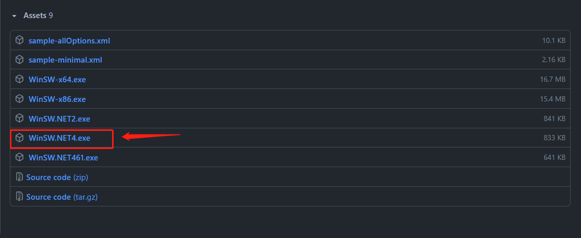Click the WinSW.NET4.exe package icon
This screenshot has height=238, width=581.
coord(19,138)
